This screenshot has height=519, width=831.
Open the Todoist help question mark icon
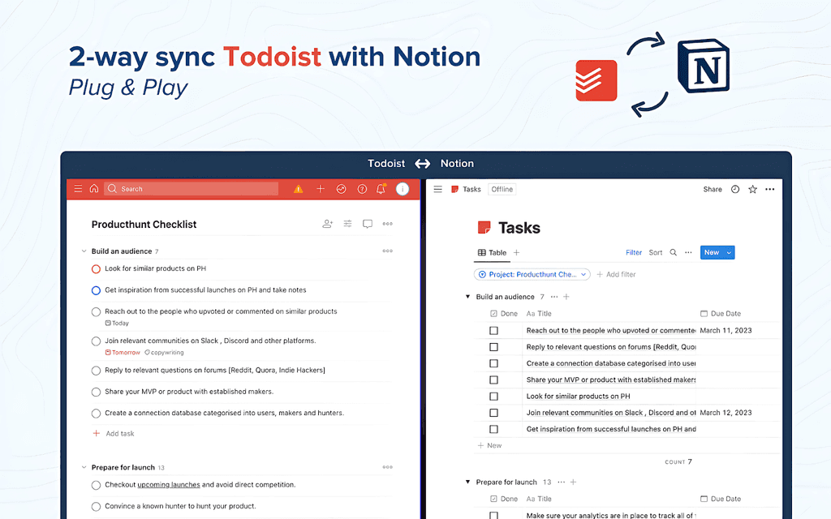362,188
